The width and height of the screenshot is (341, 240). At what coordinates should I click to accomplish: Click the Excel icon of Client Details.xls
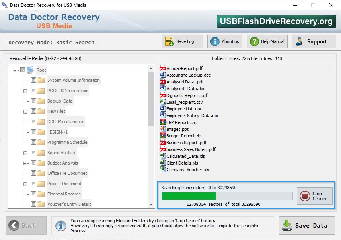point(162,163)
